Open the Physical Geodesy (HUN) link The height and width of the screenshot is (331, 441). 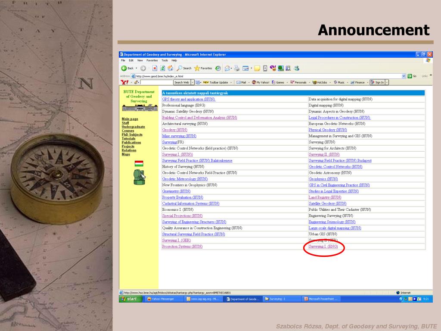click(x=328, y=130)
